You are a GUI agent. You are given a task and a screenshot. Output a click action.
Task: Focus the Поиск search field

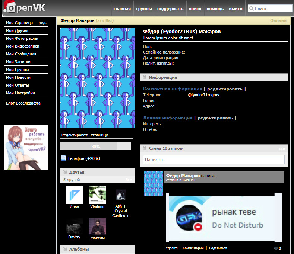(x=270, y=9)
